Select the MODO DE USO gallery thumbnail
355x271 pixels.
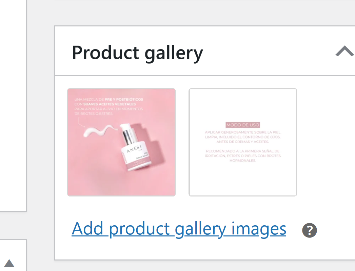pos(243,142)
